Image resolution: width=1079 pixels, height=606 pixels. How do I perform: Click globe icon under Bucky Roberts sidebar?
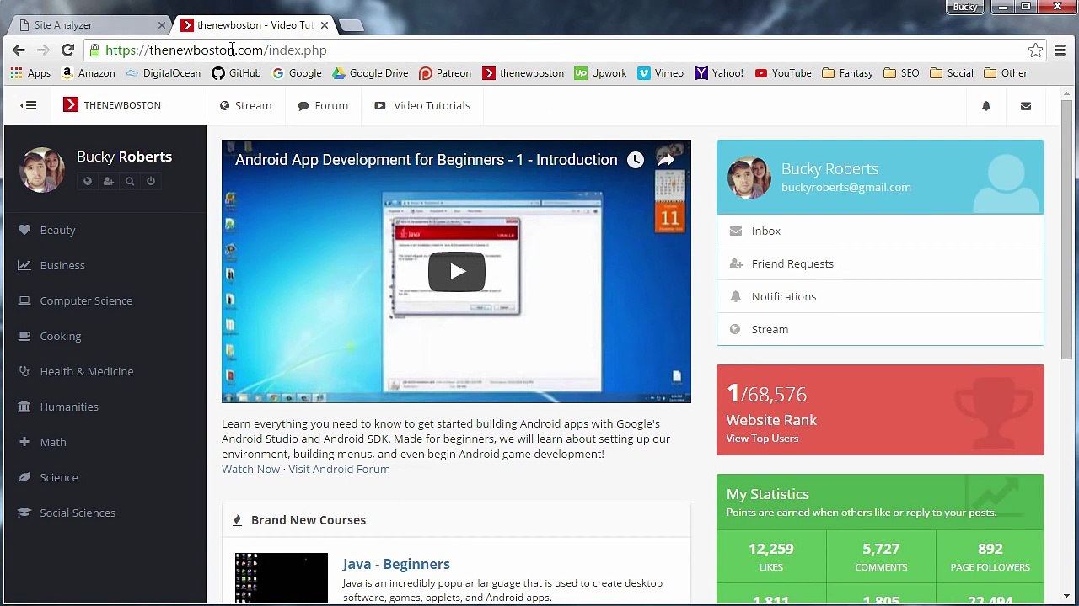88,181
